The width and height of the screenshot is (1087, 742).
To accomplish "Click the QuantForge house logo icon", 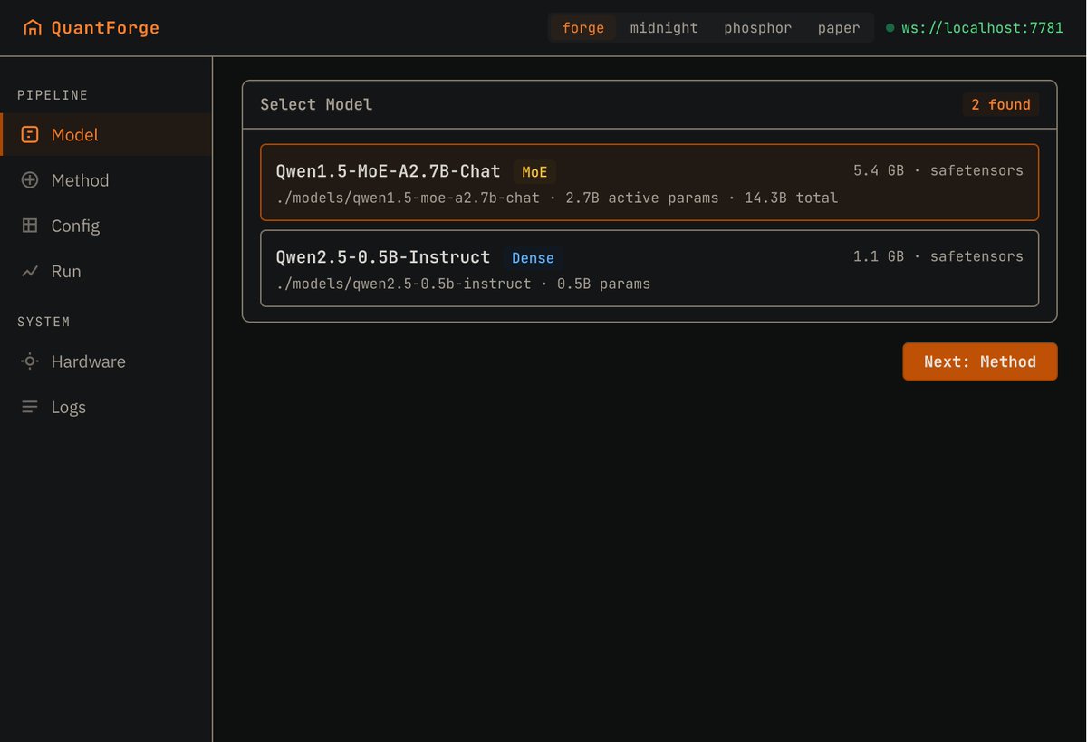I will coord(33,28).
